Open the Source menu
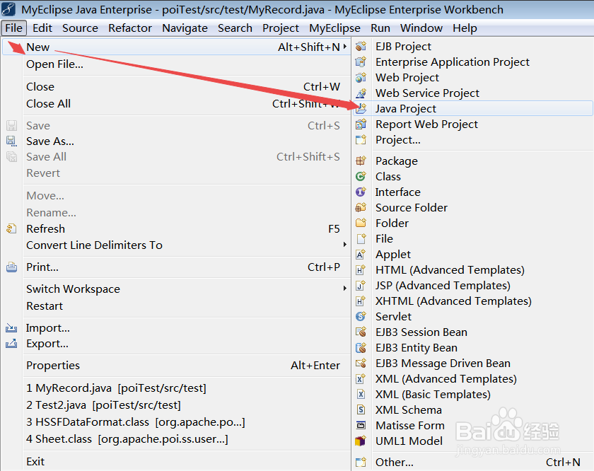Screen dimensions: 594x471 pyautogui.click(x=80, y=28)
